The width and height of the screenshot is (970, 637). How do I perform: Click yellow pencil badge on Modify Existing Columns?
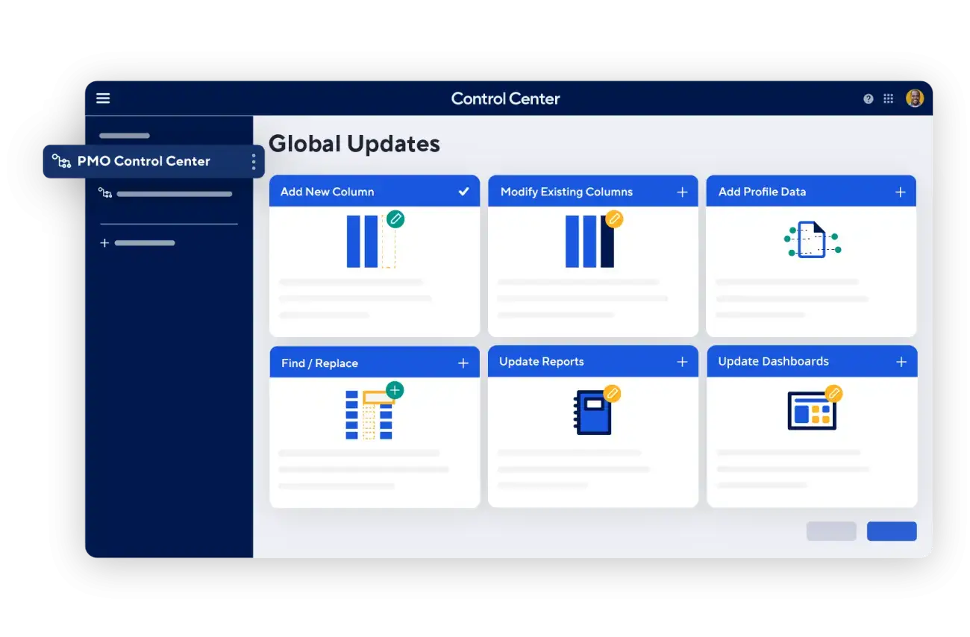(614, 219)
